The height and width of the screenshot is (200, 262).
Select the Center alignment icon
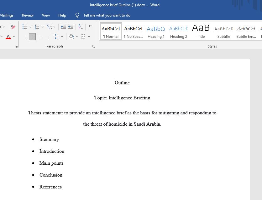32,37
